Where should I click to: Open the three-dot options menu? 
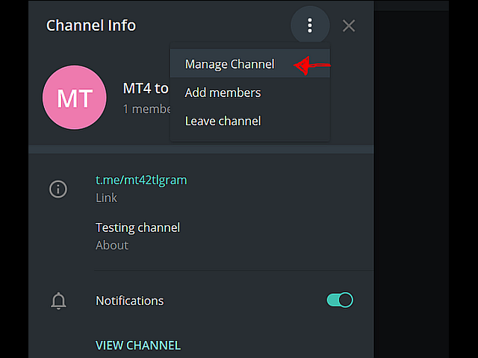pos(310,25)
